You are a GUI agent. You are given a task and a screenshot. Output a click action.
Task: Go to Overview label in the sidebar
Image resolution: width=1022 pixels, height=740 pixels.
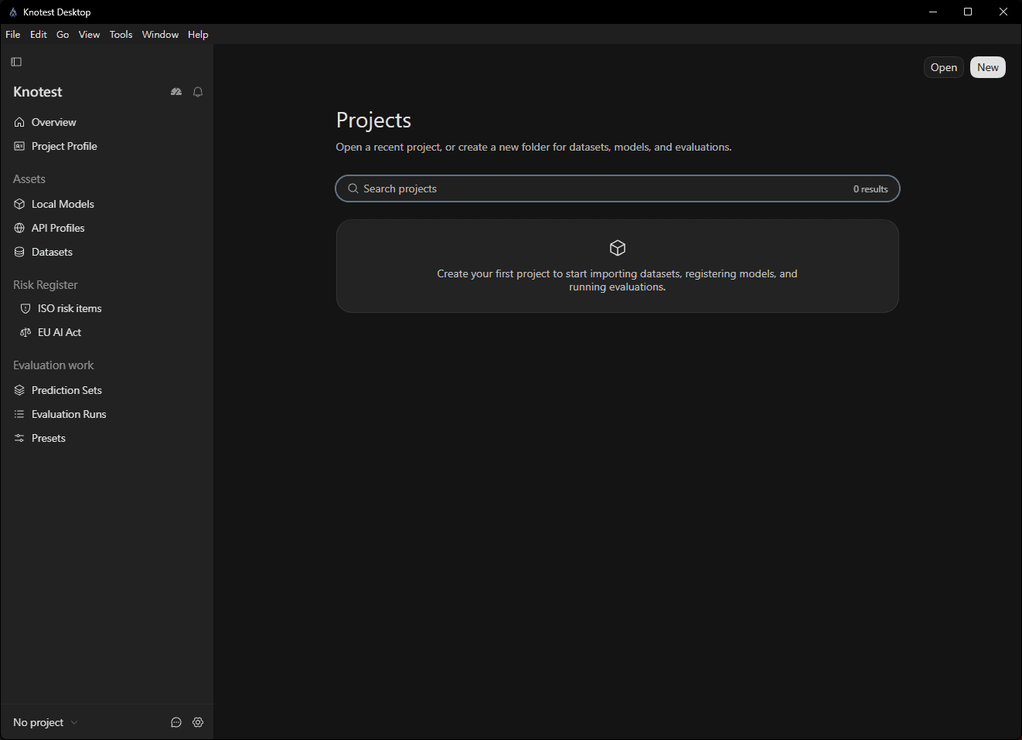click(54, 122)
